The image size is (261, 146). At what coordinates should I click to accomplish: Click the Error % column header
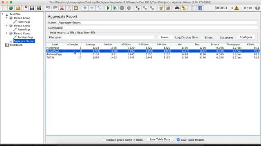[x=215, y=44]
